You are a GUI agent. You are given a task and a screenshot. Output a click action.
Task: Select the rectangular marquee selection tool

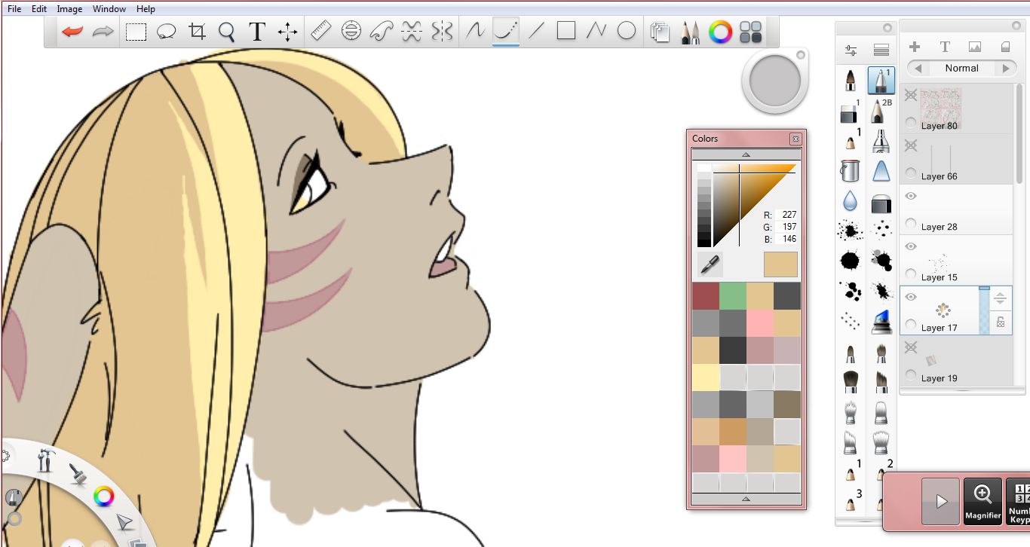point(136,32)
